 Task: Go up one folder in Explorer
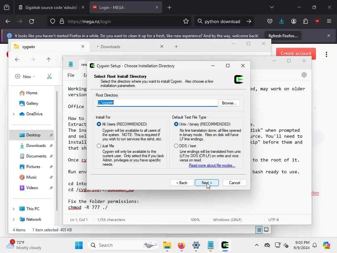[x=49, y=60]
